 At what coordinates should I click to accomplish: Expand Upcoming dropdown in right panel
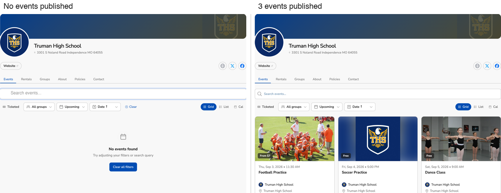coord(327,107)
